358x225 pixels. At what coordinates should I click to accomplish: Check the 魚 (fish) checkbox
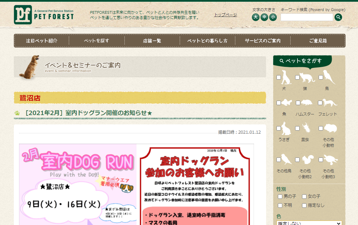coord(279,103)
